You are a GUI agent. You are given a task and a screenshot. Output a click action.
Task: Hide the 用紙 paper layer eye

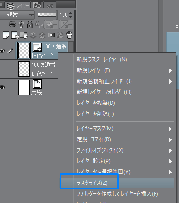[x=2, y=88]
